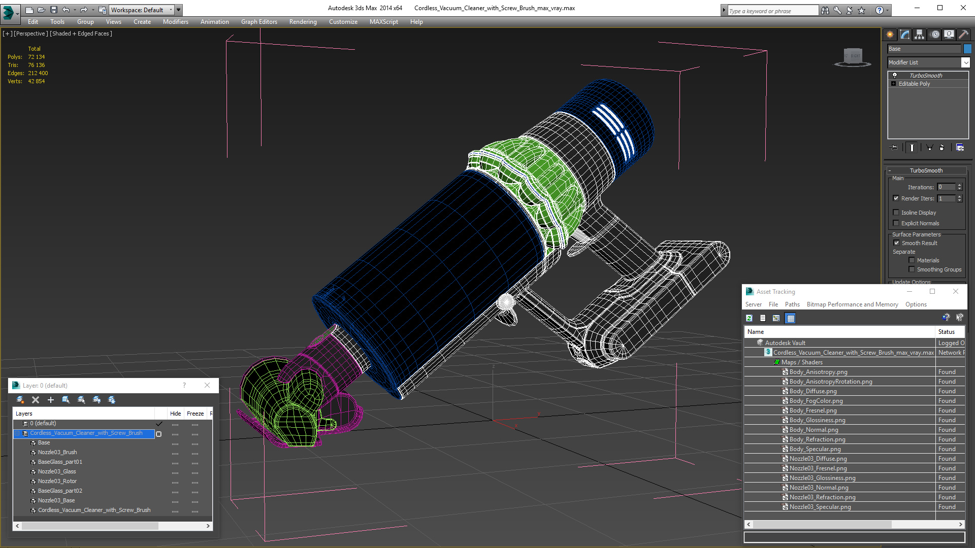Click the Perspective viewport label

tap(31, 33)
